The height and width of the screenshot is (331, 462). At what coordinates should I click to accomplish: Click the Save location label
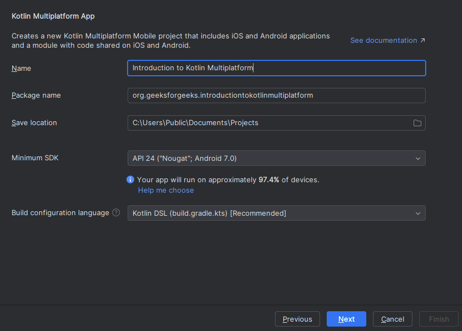coord(34,123)
